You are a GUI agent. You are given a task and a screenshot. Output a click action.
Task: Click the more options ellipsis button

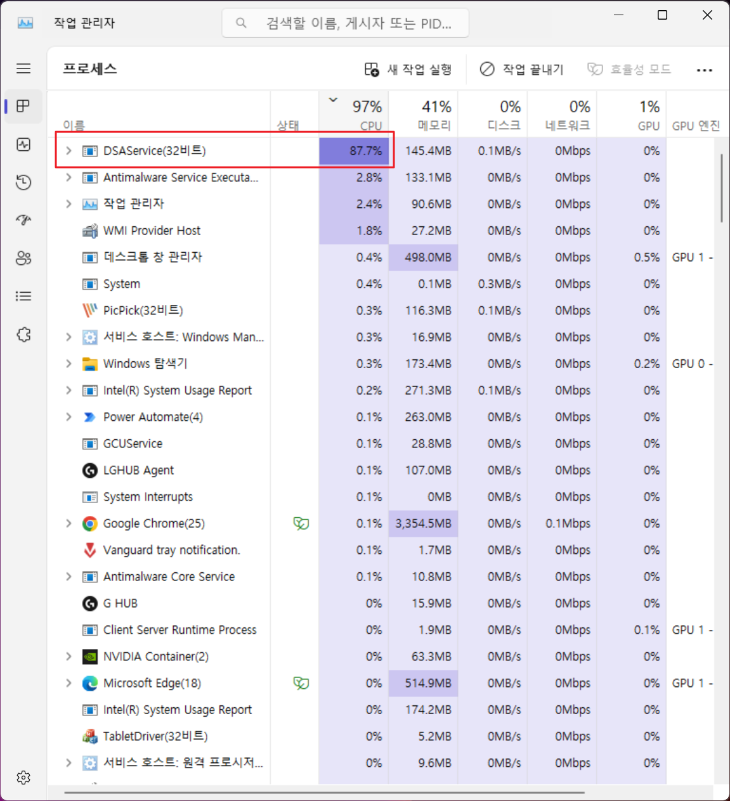pos(705,70)
